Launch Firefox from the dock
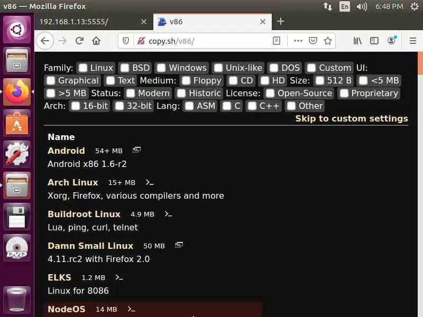423x317 pixels. click(x=17, y=92)
